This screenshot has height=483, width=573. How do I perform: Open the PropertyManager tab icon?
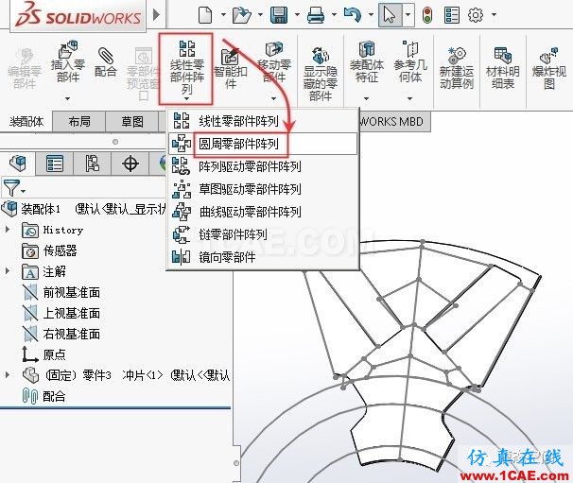click(55, 163)
